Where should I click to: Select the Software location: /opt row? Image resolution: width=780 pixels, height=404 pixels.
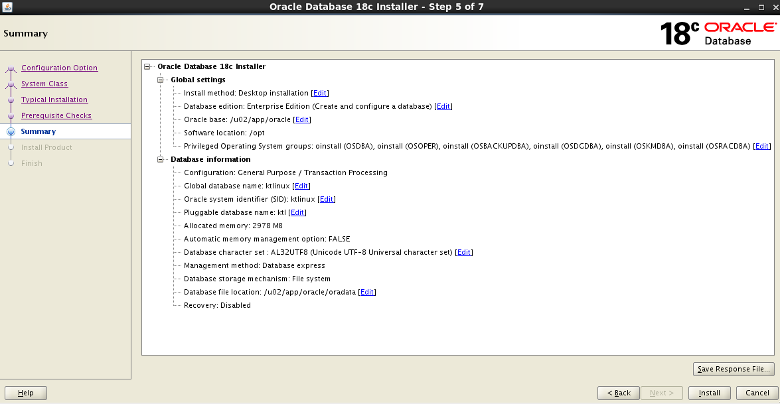pos(224,133)
